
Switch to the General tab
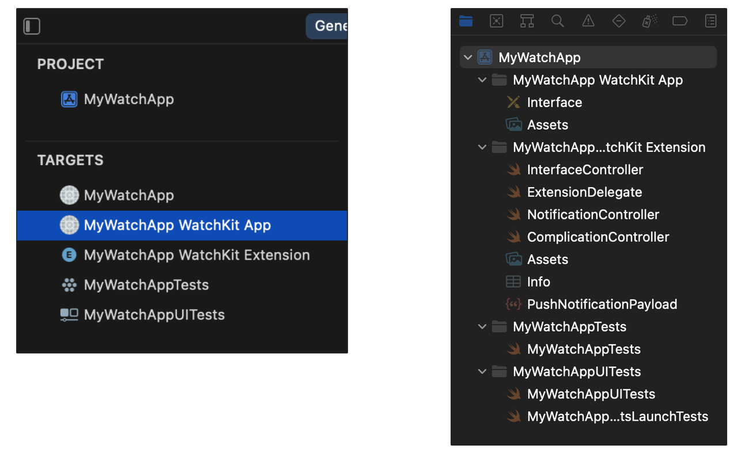click(x=327, y=26)
